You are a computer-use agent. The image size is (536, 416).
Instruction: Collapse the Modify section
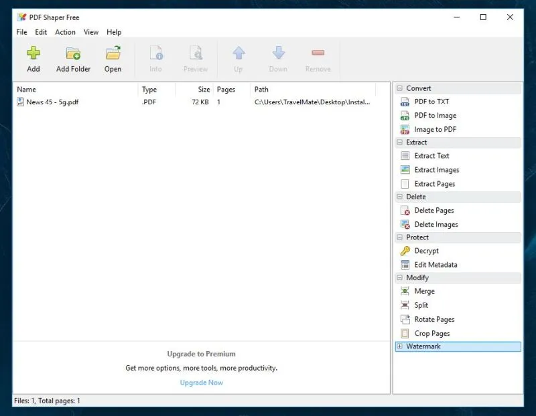tap(399, 277)
